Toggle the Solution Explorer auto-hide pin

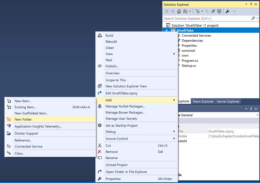tap(251, 4)
